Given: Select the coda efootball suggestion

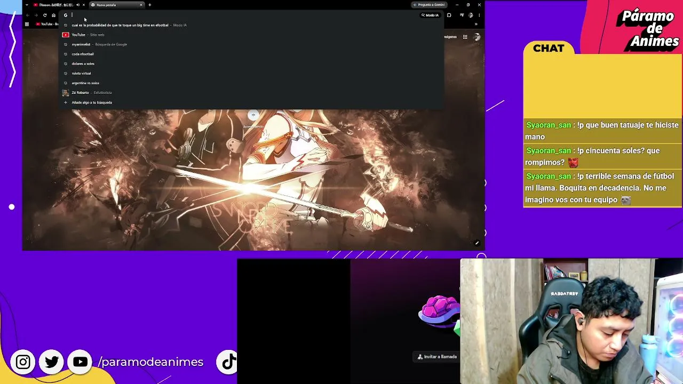Looking at the screenshot, I should pos(251,54).
